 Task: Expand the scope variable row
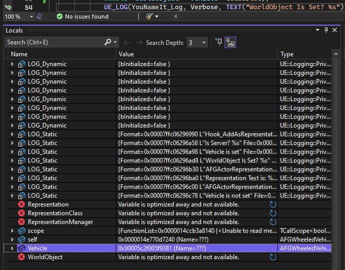click(x=12, y=231)
